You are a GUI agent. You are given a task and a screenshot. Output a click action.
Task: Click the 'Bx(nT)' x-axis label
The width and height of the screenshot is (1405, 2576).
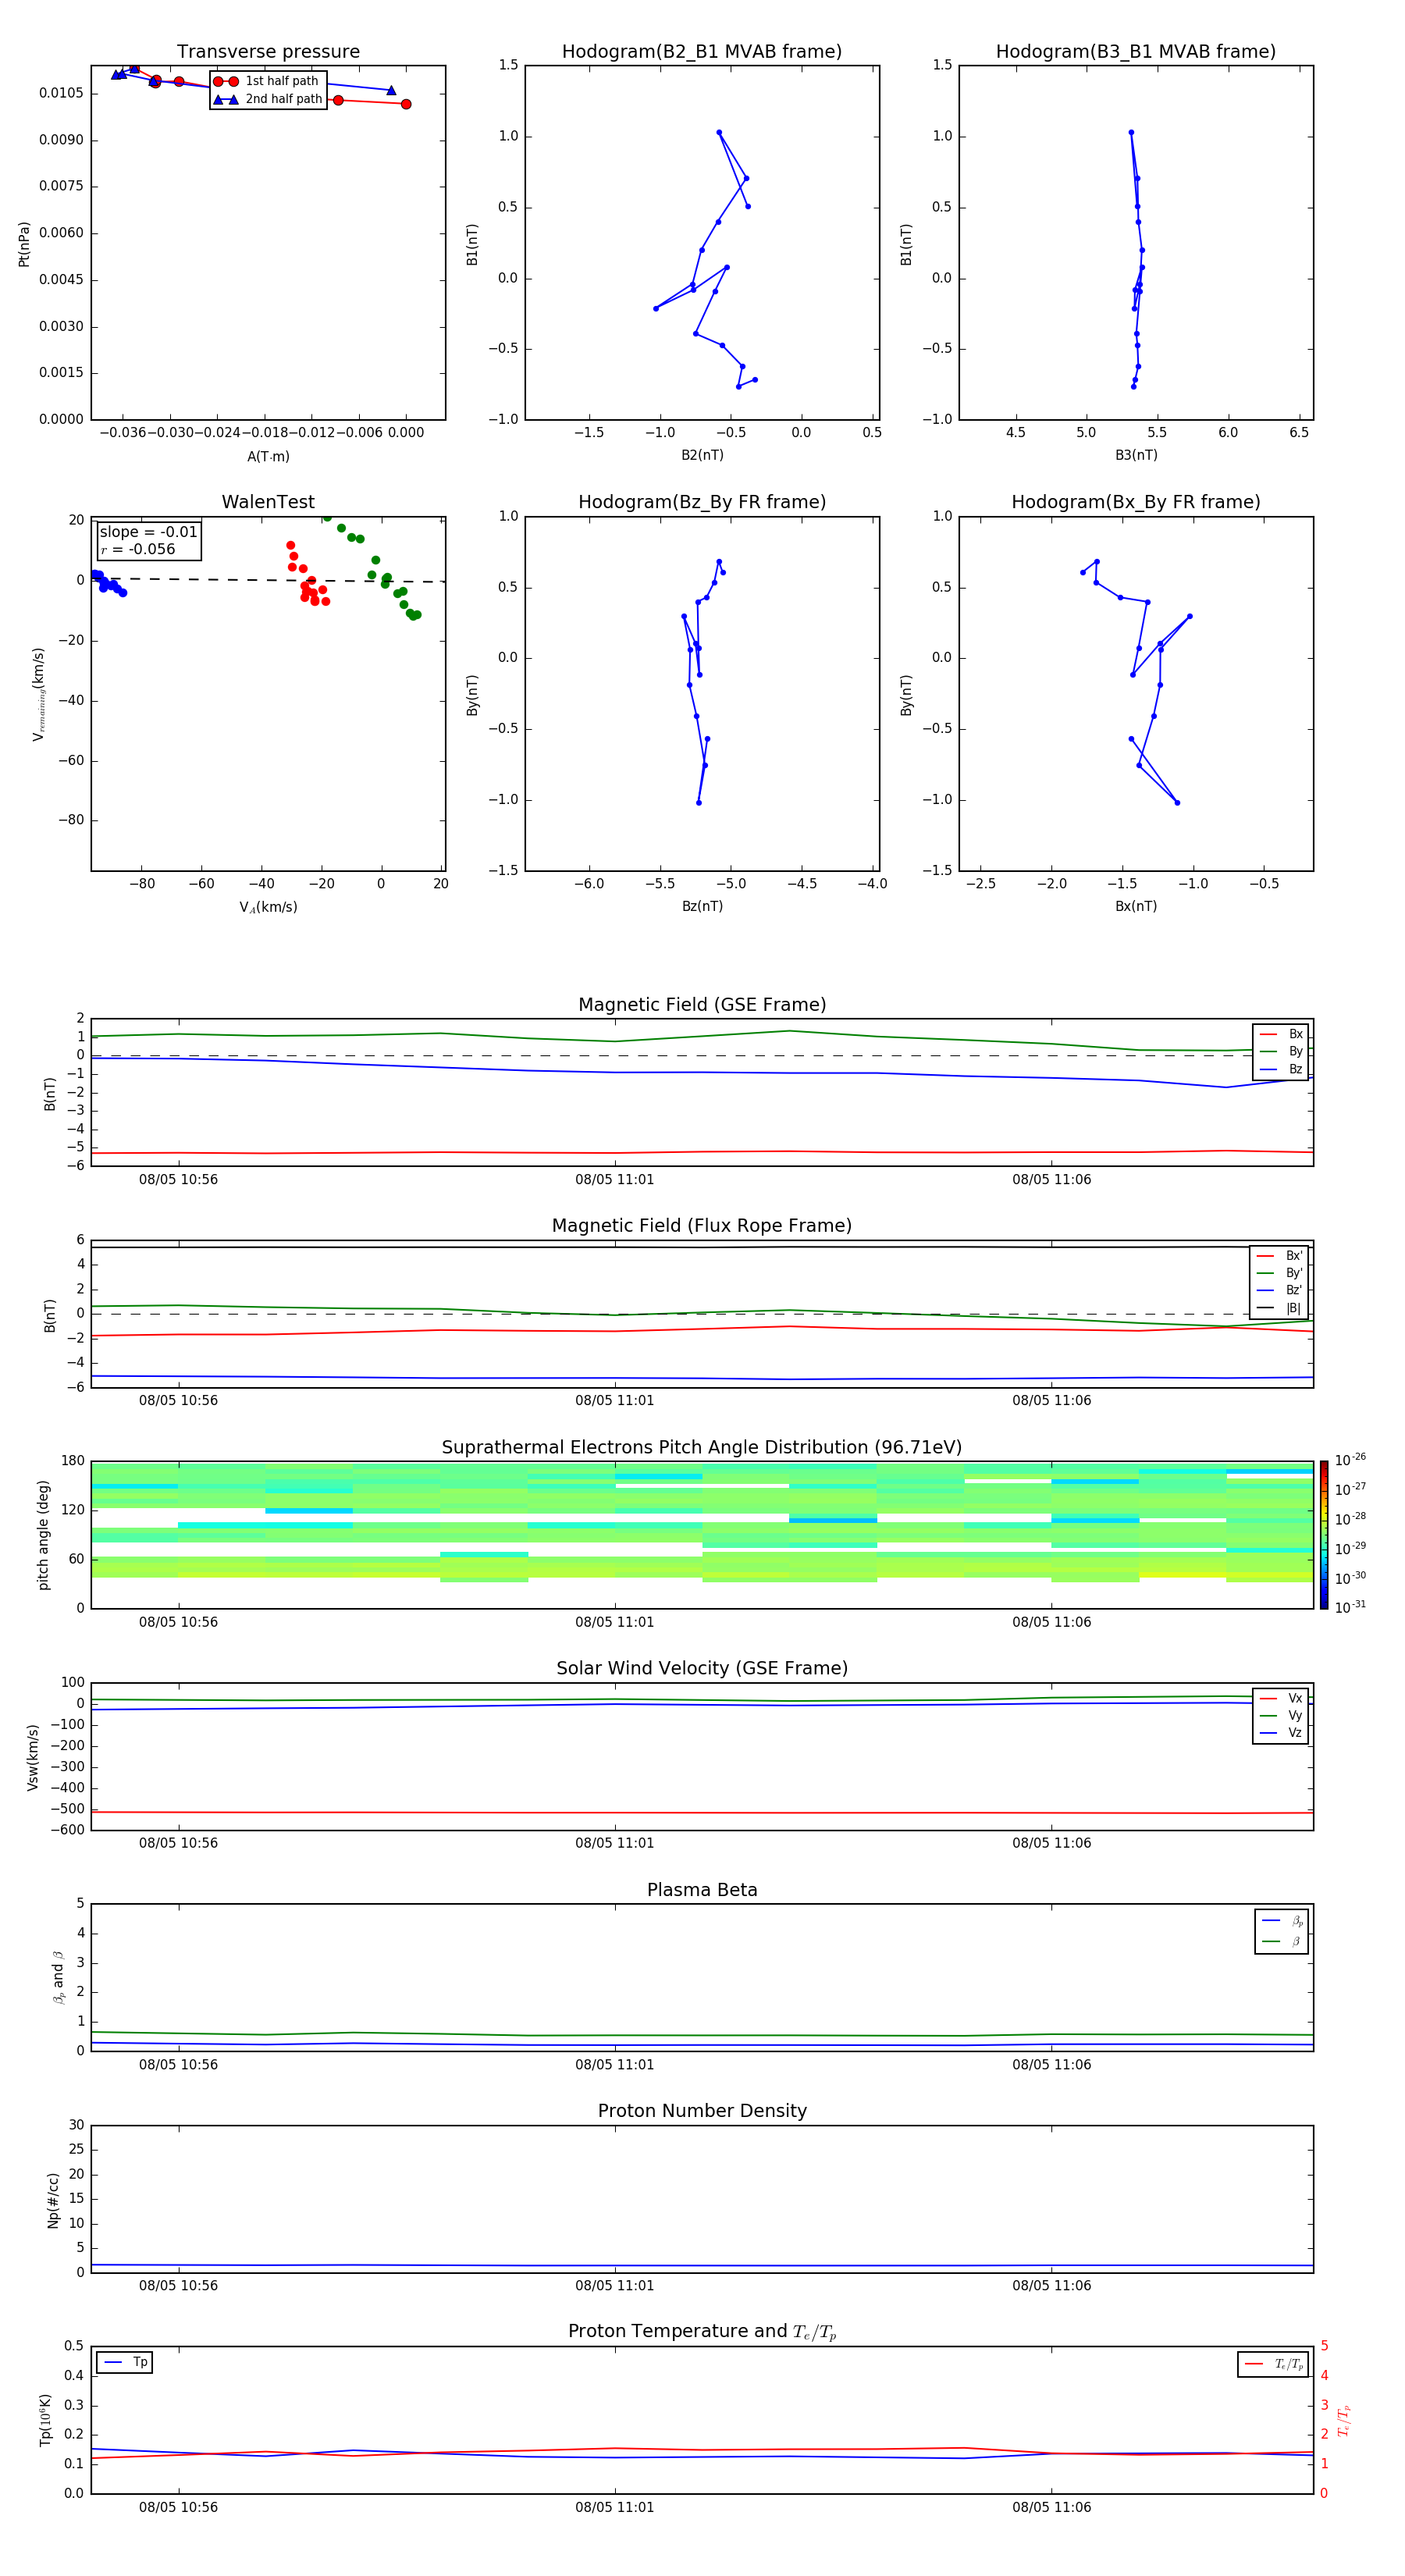(x=1136, y=906)
